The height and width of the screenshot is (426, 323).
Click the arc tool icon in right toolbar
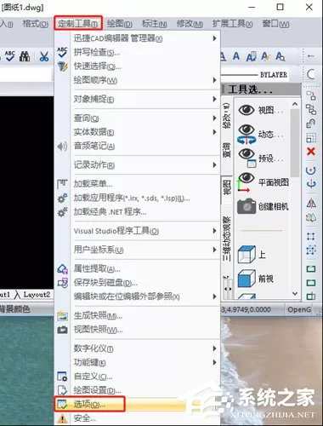311,74
